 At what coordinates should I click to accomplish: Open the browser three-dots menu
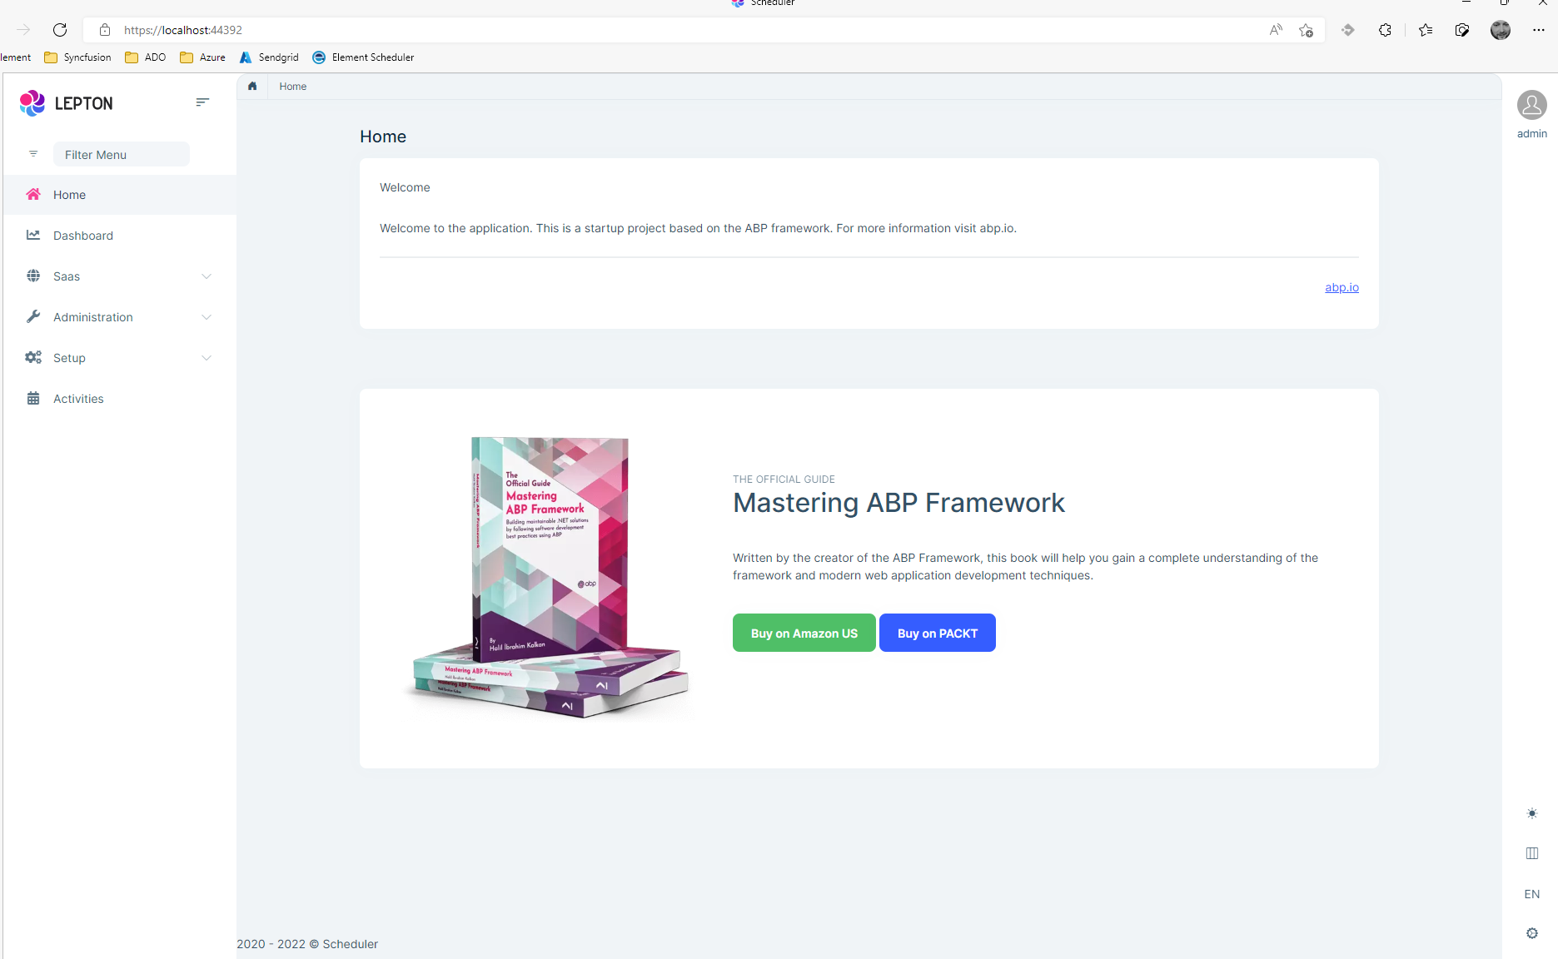(x=1538, y=30)
